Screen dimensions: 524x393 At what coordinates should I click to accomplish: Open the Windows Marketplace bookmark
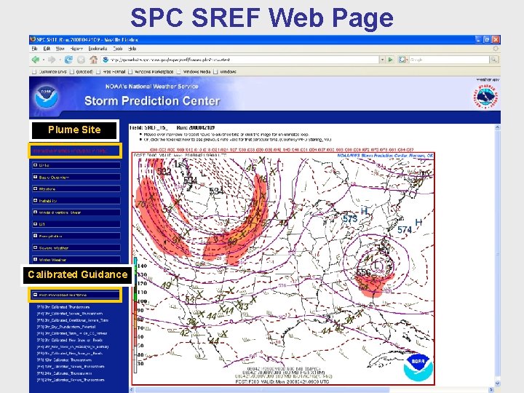[x=154, y=71]
